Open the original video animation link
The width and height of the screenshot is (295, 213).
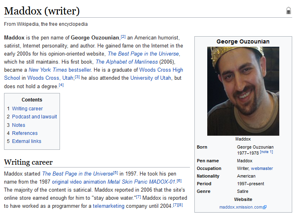(x=79, y=182)
